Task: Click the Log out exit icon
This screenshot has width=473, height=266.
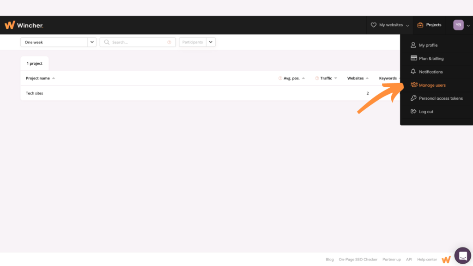Action: pos(413,112)
